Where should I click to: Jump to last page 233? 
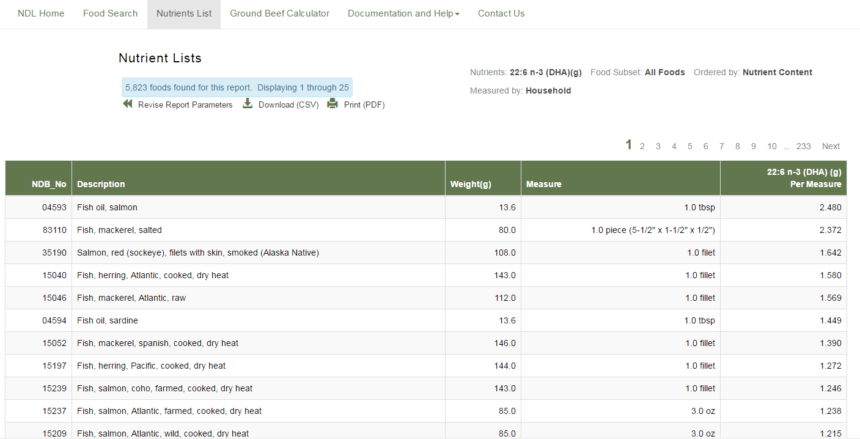(804, 146)
